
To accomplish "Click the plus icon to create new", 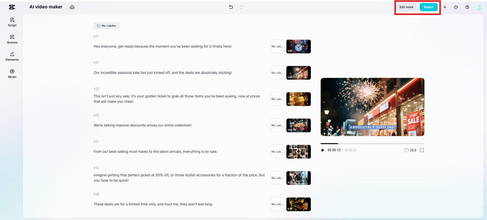I will [445, 7].
